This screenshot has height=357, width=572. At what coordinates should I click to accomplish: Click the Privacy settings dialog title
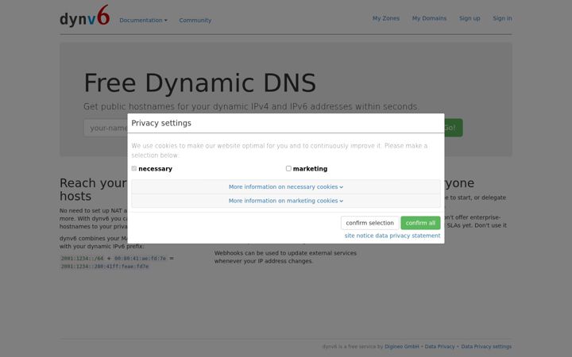[x=161, y=123]
